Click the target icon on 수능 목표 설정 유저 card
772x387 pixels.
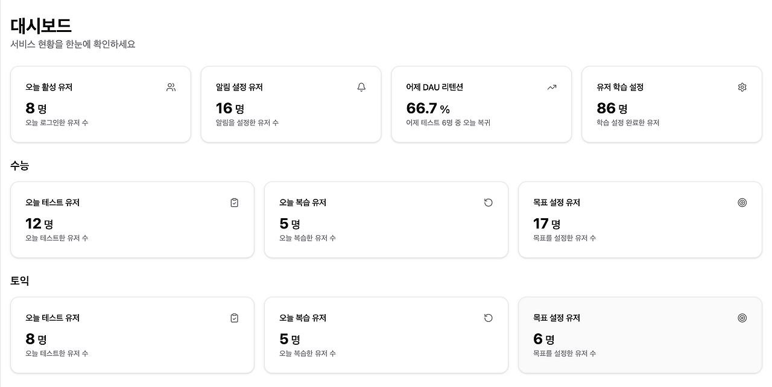pyautogui.click(x=742, y=203)
